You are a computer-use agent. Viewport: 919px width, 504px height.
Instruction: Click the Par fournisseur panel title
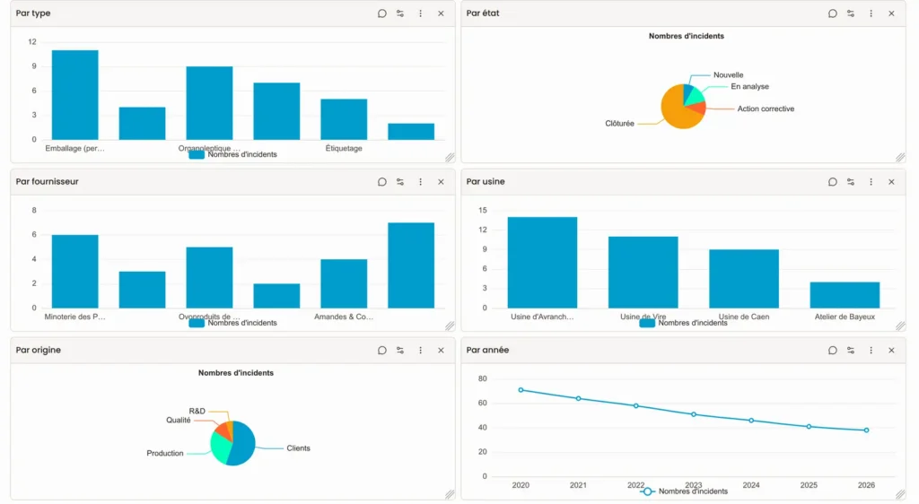(x=47, y=181)
